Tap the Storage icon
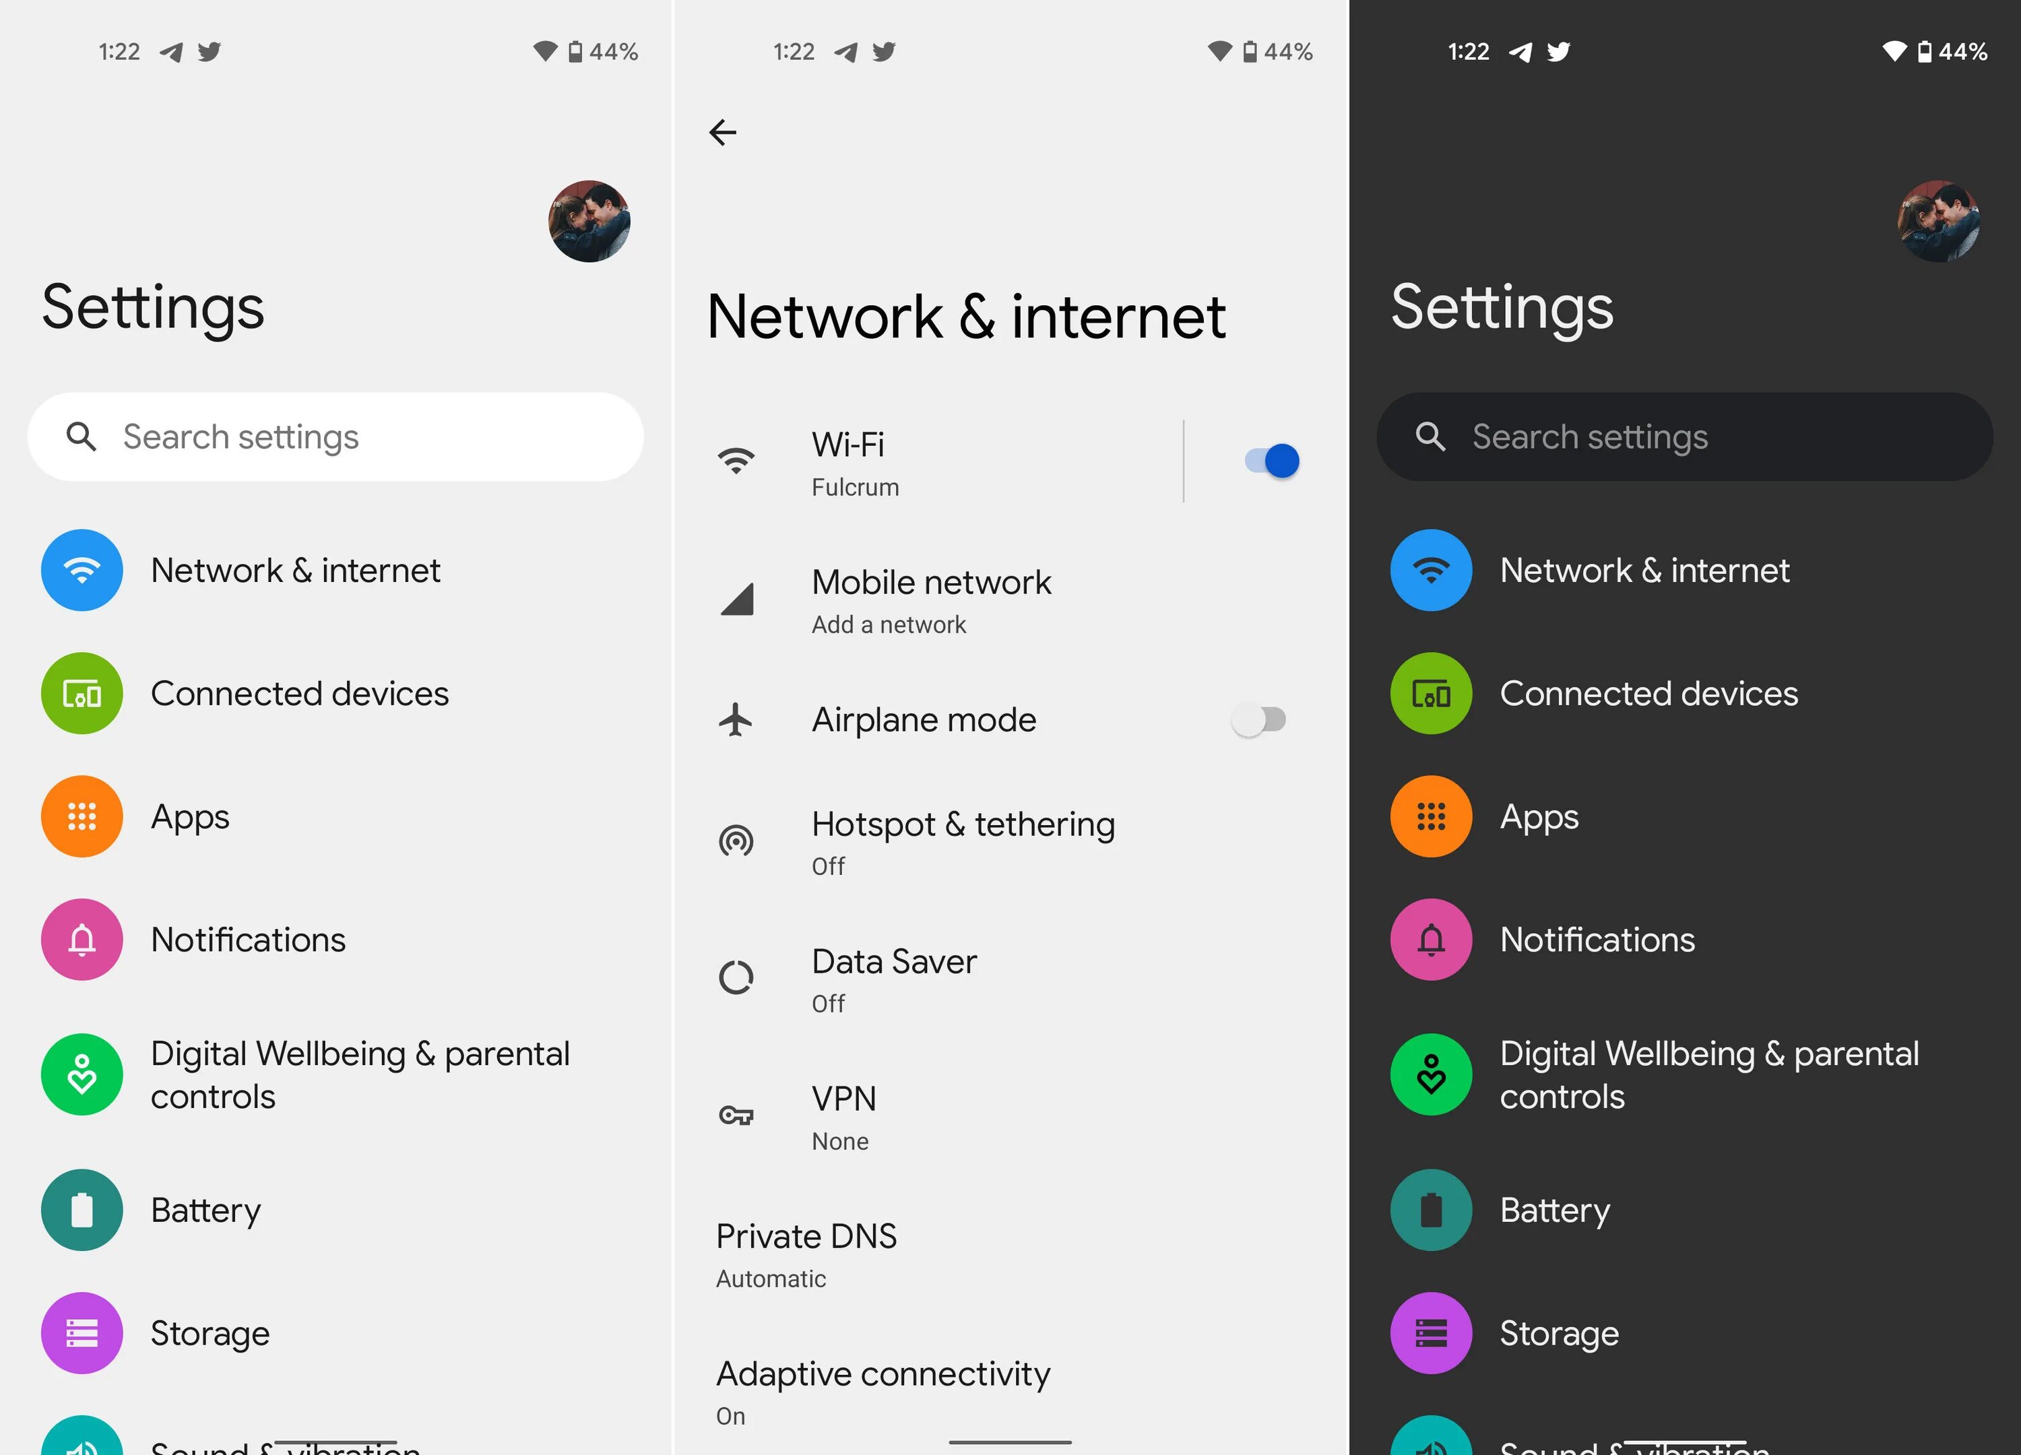 [x=82, y=1331]
